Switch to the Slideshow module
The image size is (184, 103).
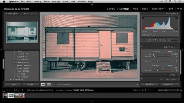coord(158,9)
